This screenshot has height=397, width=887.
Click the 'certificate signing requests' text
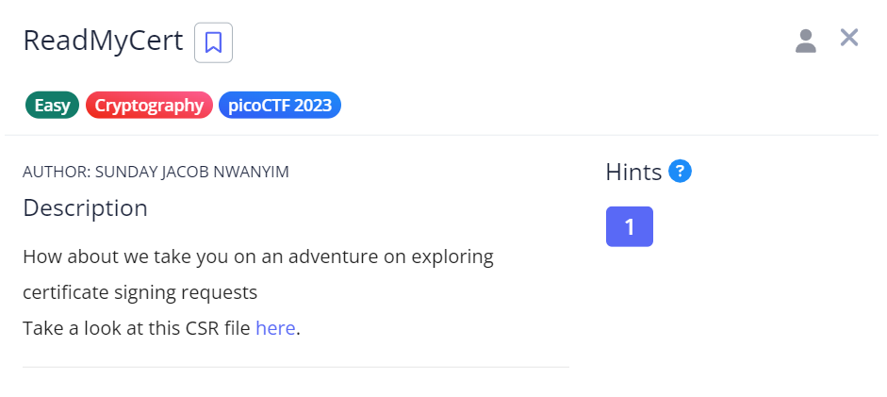pos(140,292)
